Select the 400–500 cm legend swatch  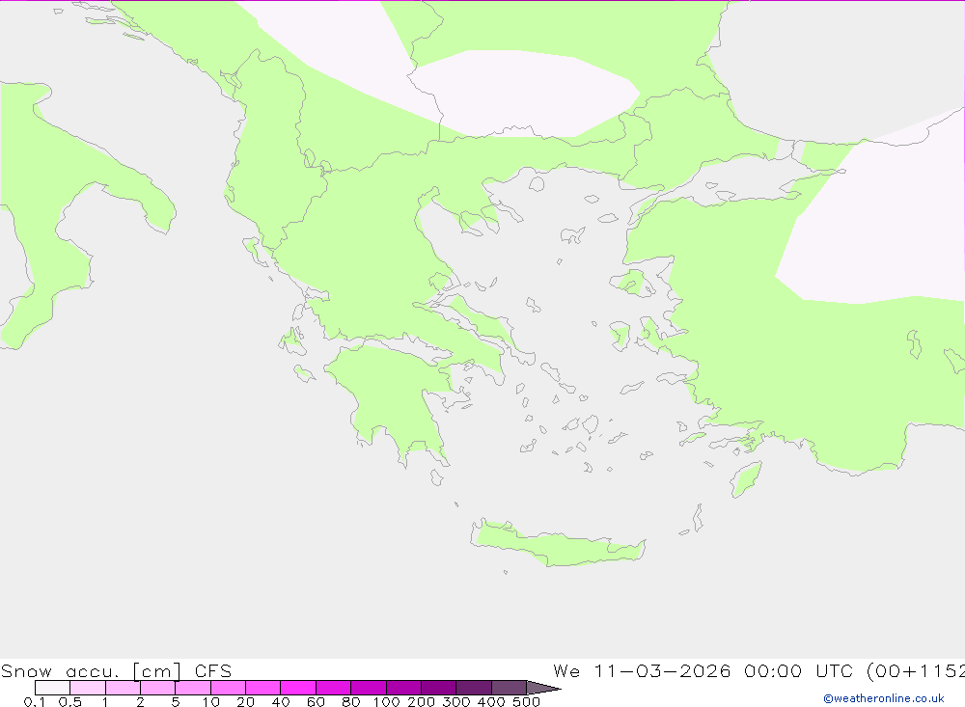(509, 688)
